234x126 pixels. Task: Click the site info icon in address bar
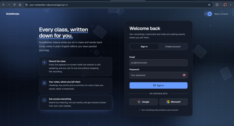[26, 5]
